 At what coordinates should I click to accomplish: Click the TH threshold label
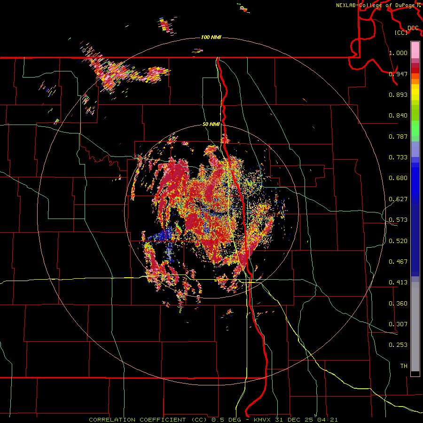tap(404, 366)
